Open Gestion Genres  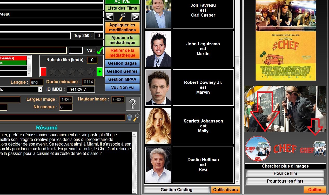[122, 71]
